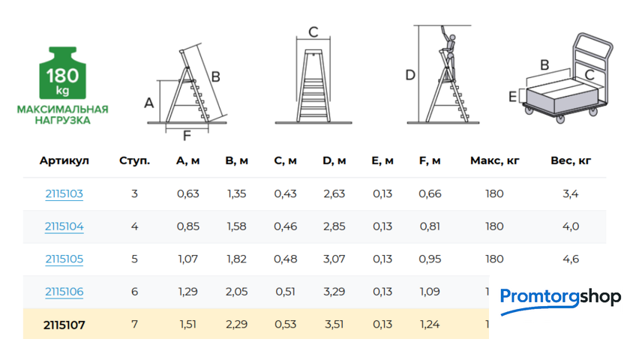Click the Вес, кг column header

571,160
